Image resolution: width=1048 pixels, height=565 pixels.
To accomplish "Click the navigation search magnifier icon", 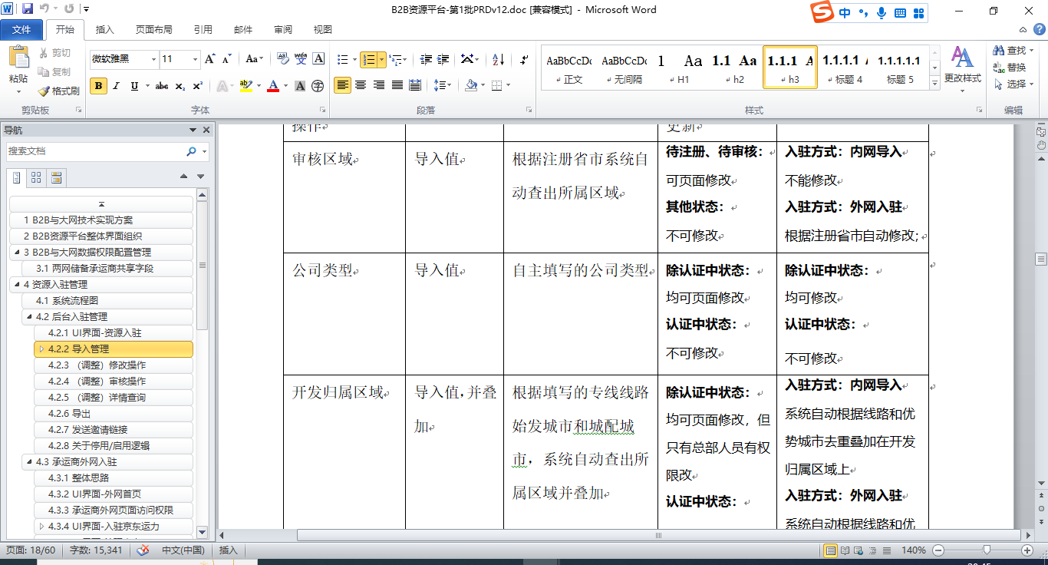I will (192, 151).
